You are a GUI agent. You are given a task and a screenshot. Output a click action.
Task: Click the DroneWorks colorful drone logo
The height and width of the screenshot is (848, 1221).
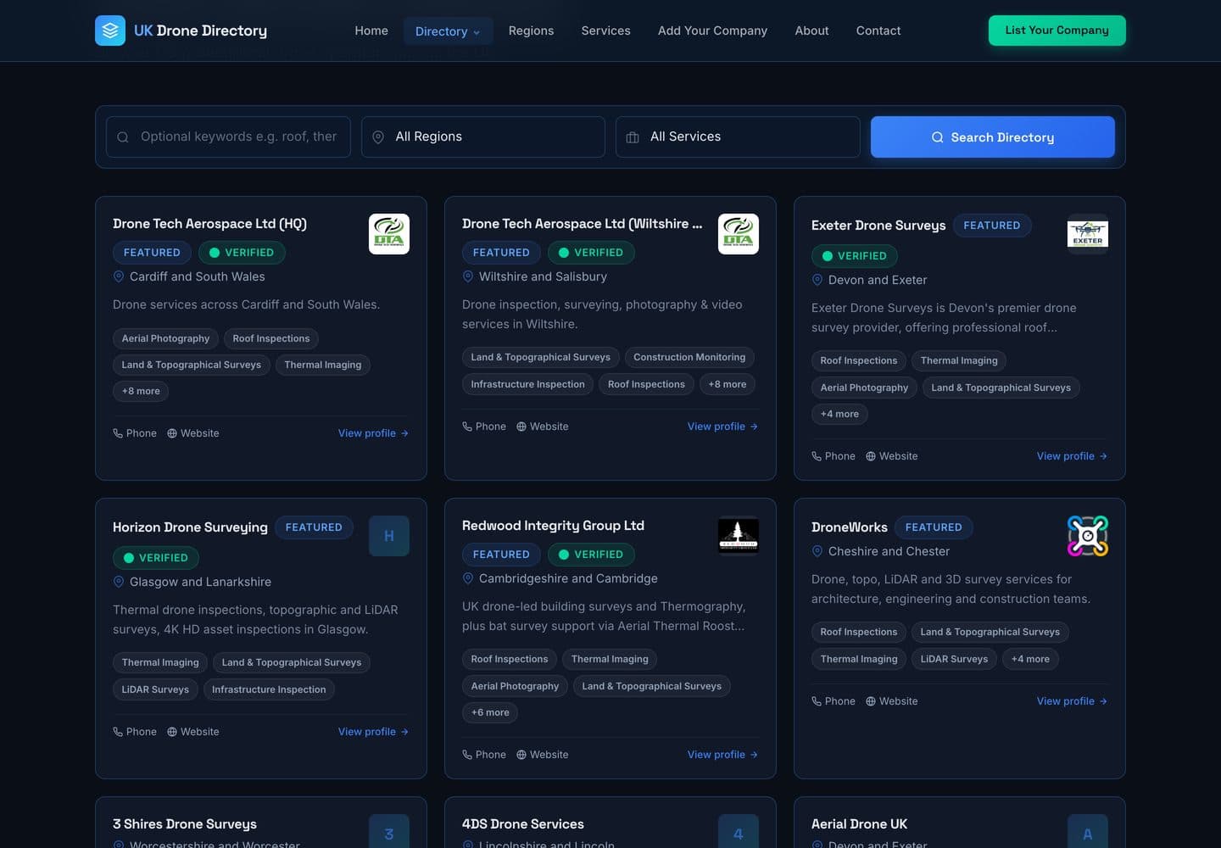coord(1088,536)
